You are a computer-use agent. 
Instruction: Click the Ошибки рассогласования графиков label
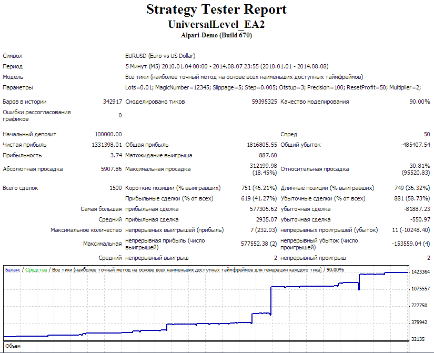point(36,115)
